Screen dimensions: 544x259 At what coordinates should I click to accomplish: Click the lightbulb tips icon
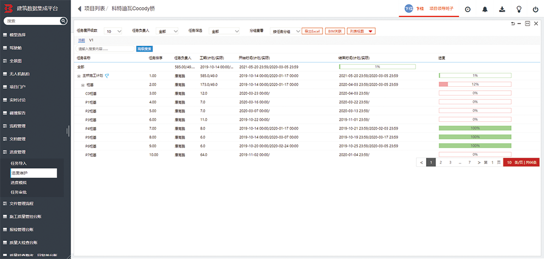coord(519,9)
